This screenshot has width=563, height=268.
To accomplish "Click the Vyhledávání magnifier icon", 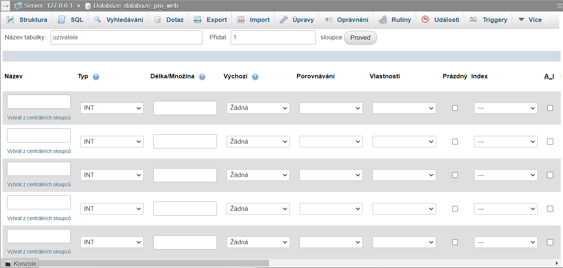I will click(x=97, y=20).
